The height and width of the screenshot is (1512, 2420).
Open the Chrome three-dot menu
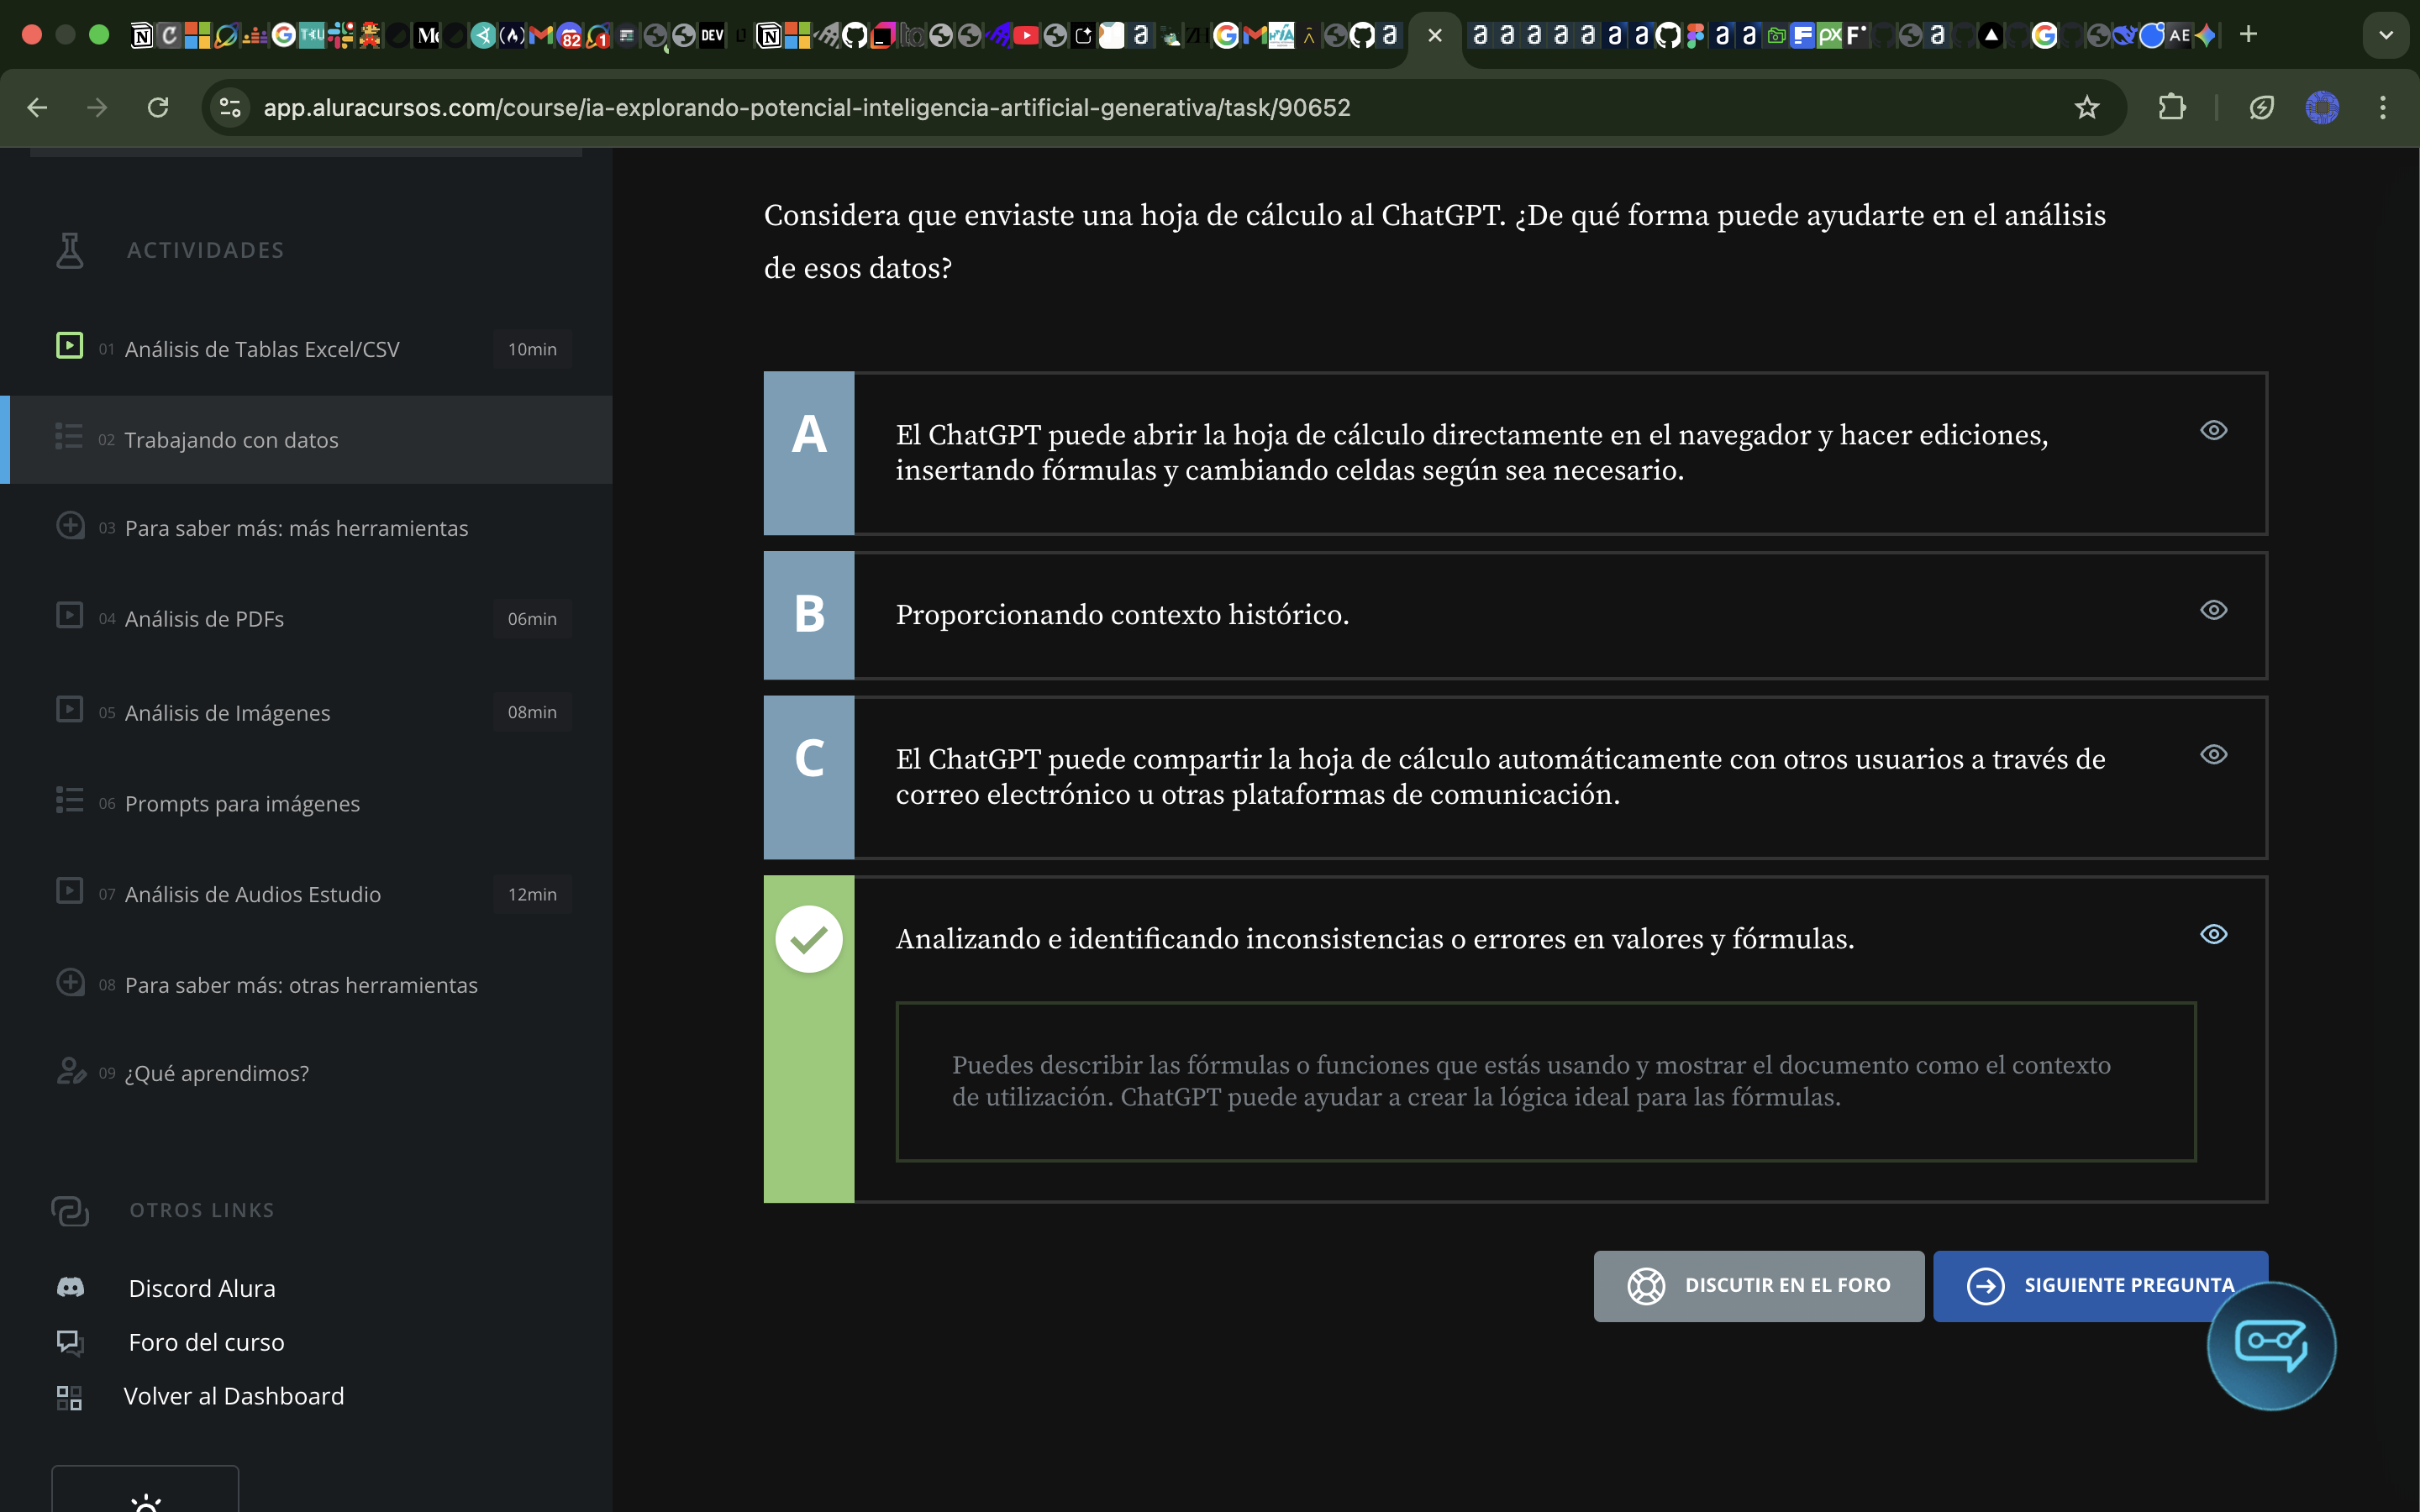[x=2383, y=107]
